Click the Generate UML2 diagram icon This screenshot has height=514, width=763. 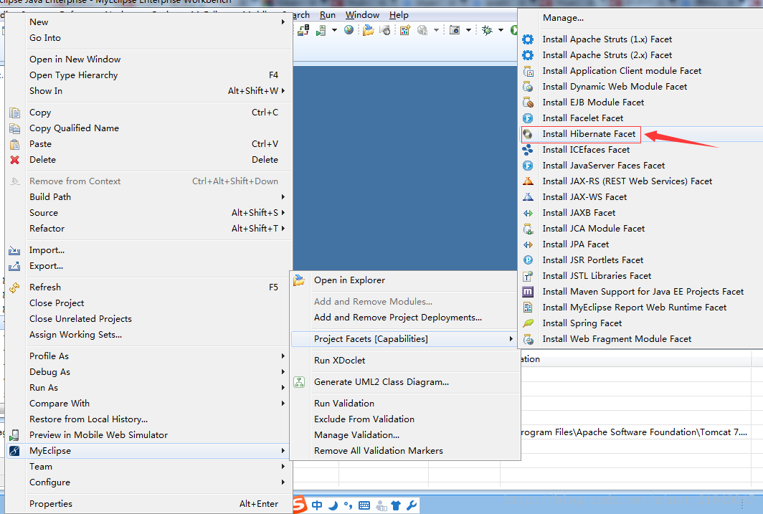[299, 381]
